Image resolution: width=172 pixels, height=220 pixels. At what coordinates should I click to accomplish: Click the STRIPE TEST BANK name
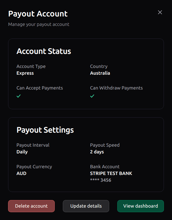(x=111, y=173)
